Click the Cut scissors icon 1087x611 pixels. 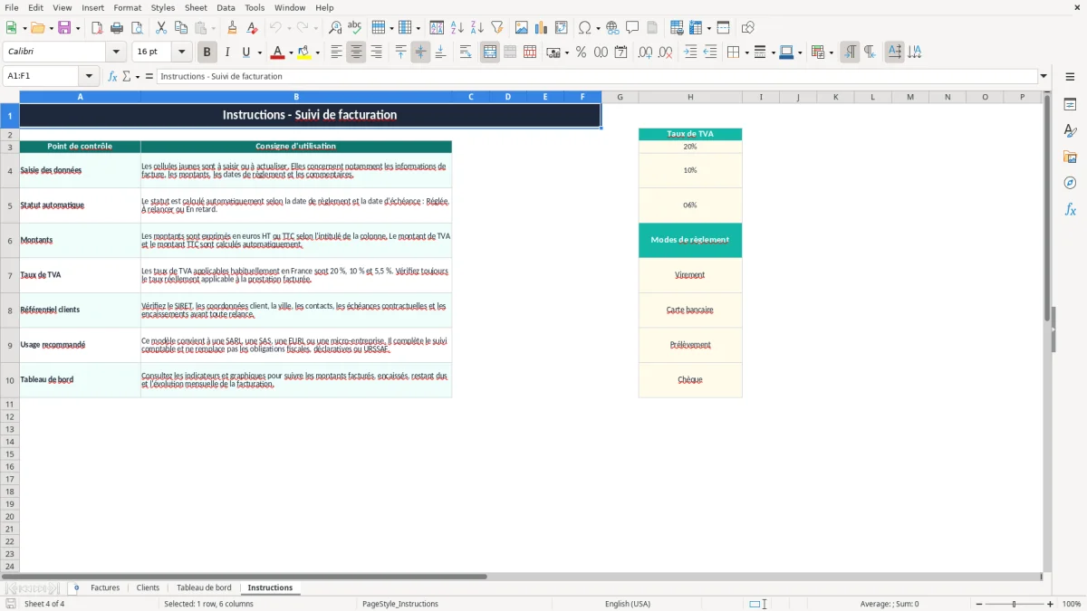[x=160, y=28]
